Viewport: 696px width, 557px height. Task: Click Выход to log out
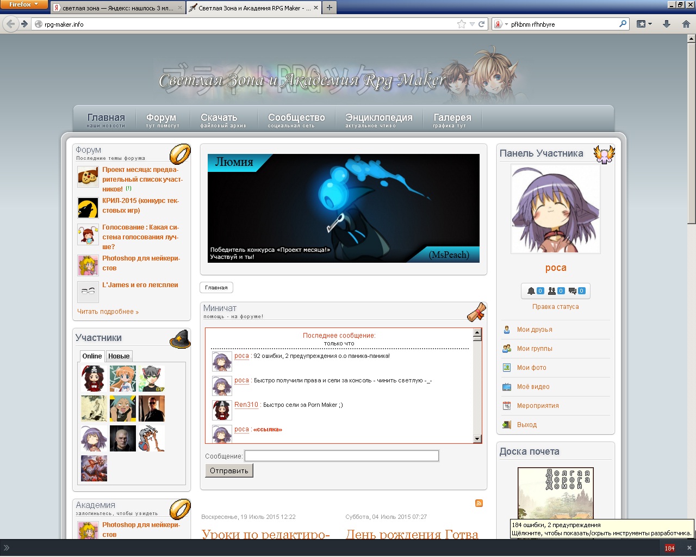click(x=527, y=425)
